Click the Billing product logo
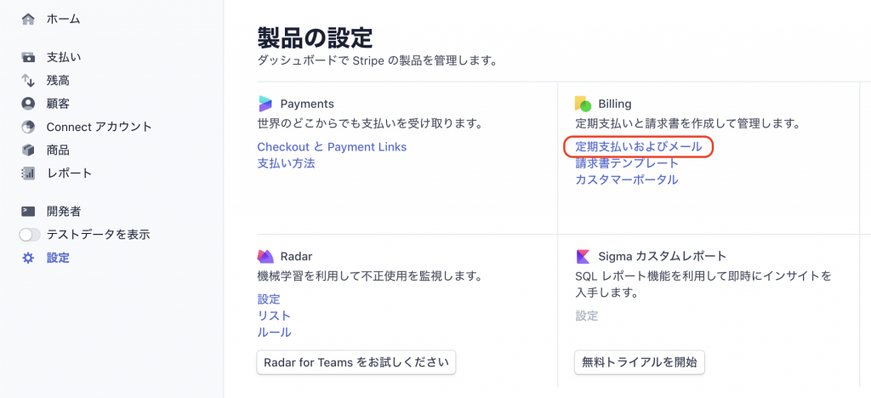Image resolution: width=871 pixels, height=398 pixels. pyautogui.click(x=583, y=104)
